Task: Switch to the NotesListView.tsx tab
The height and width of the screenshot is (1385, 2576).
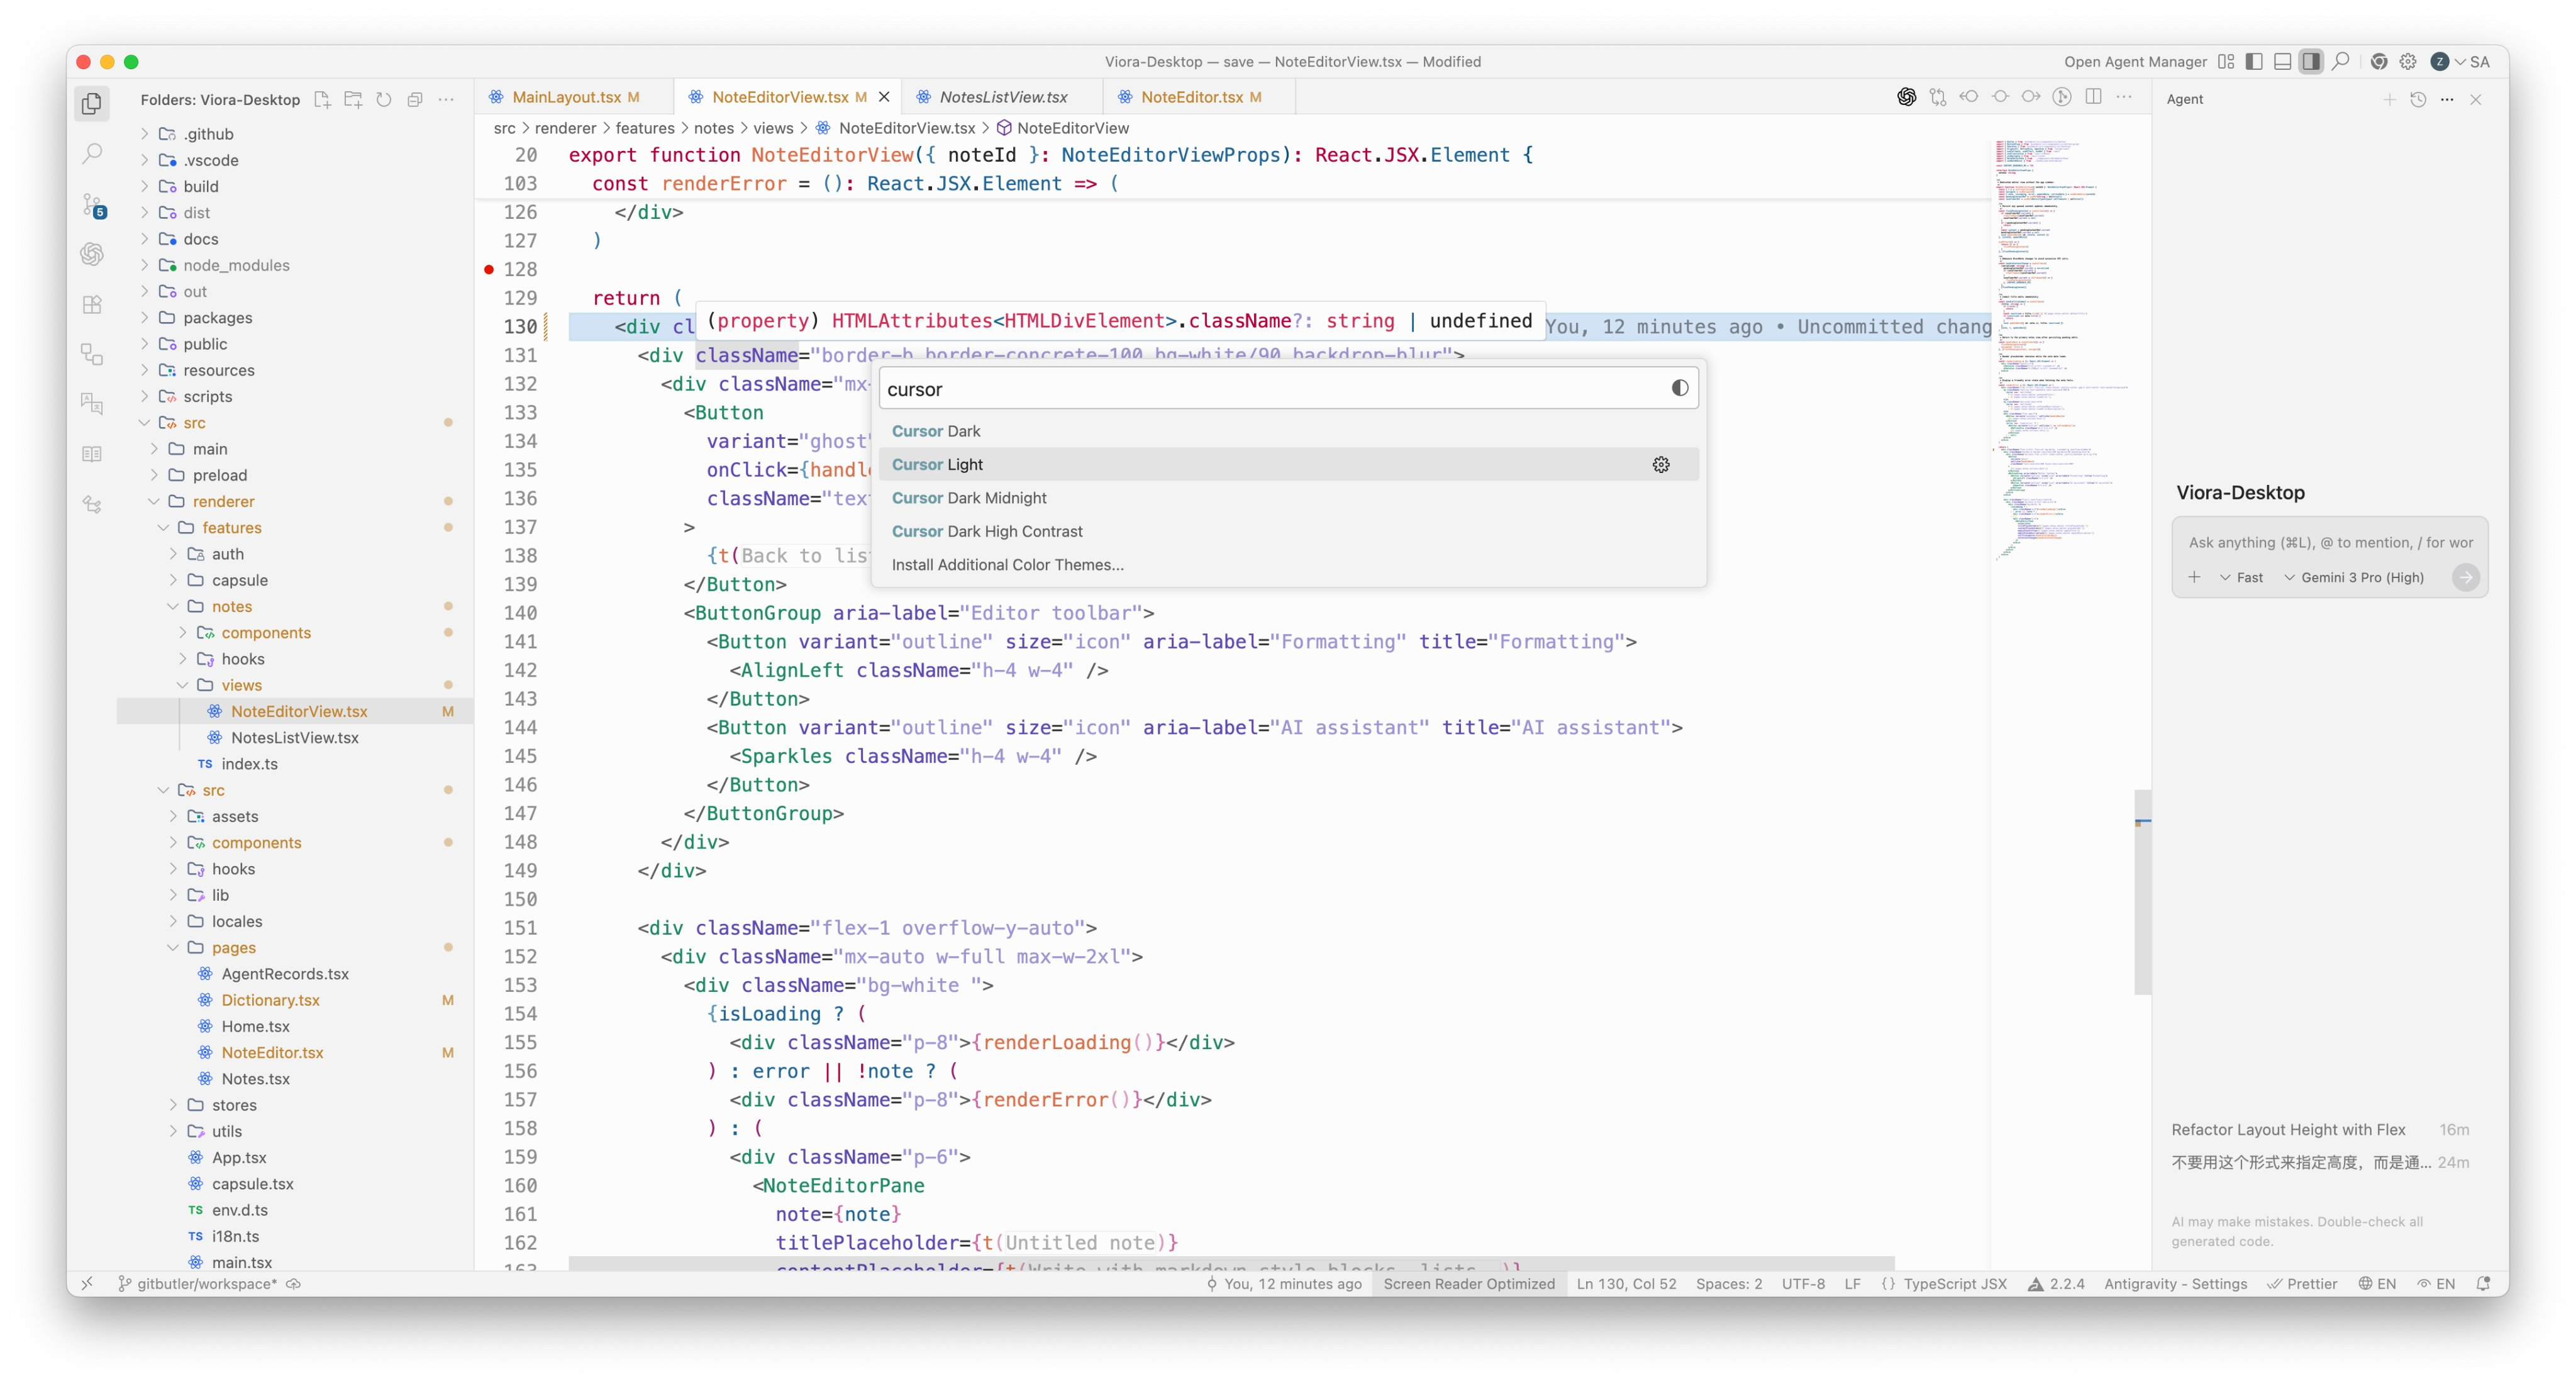Action: click(x=1003, y=97)
